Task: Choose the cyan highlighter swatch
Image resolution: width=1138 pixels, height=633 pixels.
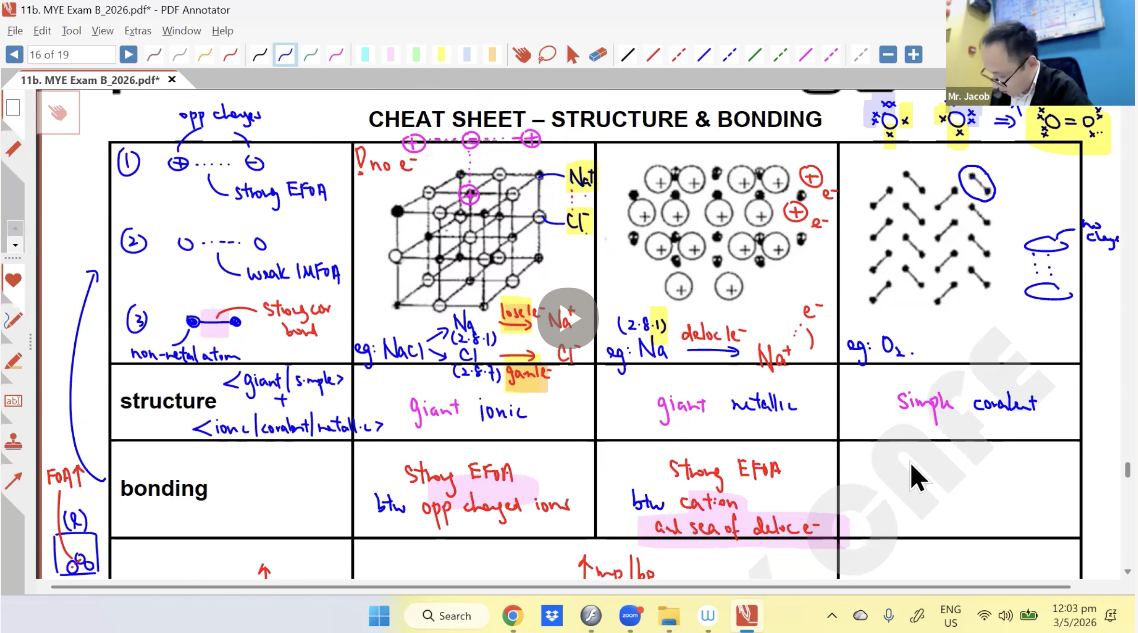Action: (x=365, y=54)
